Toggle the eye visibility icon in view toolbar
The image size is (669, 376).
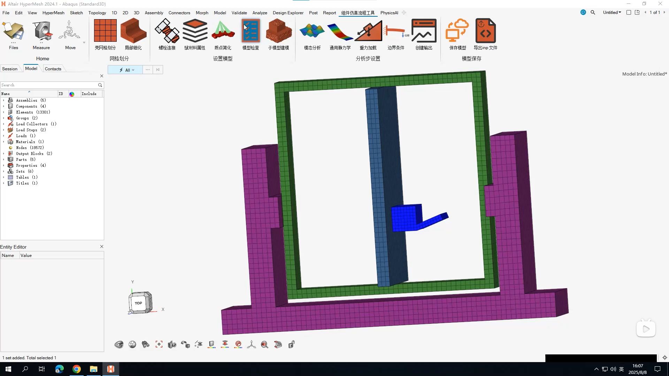[x=119, y=345]
